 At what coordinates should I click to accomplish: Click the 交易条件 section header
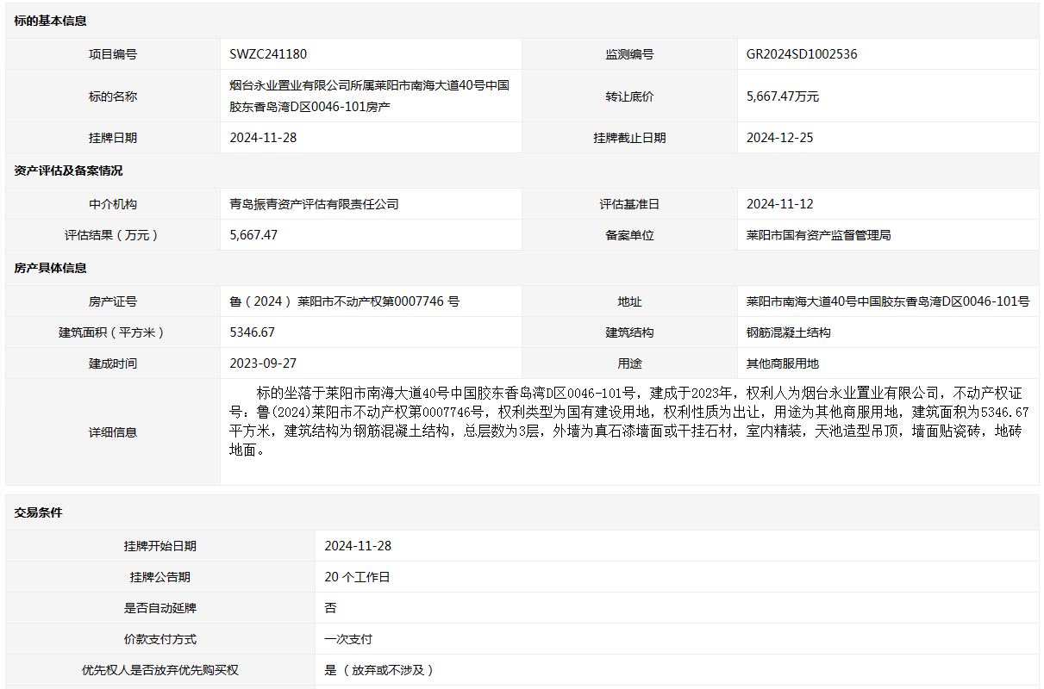38,512
